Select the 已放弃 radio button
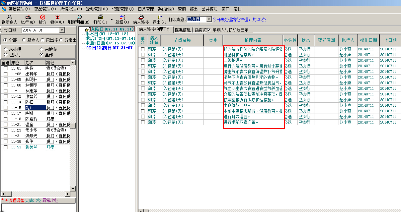 pyautogui.click(x=41, y=49)
